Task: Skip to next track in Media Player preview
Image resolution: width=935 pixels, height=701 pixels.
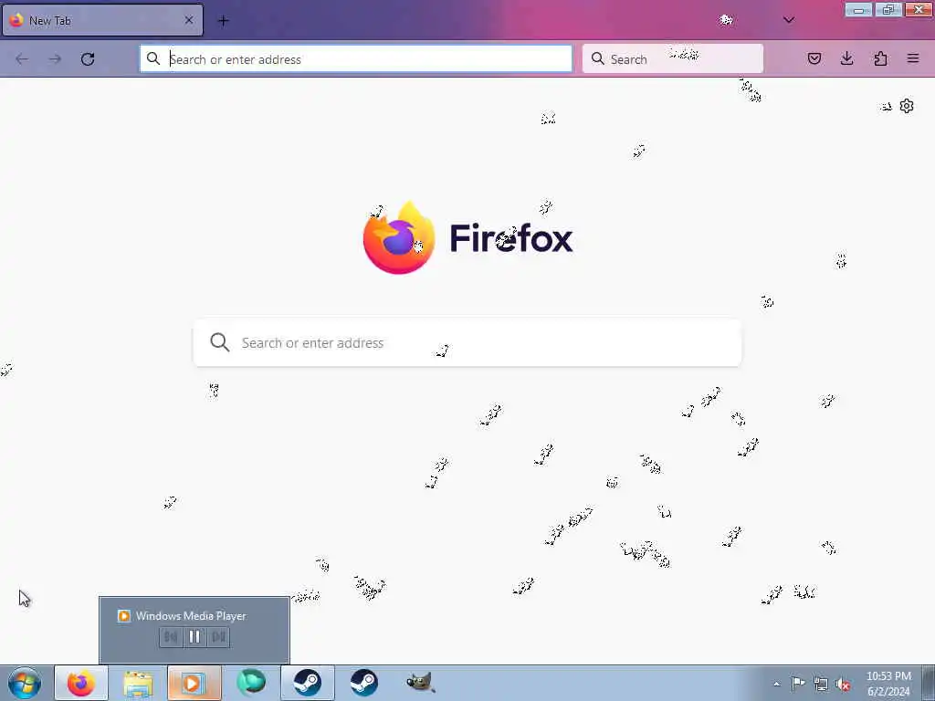Action: click(x=218, y=637)
